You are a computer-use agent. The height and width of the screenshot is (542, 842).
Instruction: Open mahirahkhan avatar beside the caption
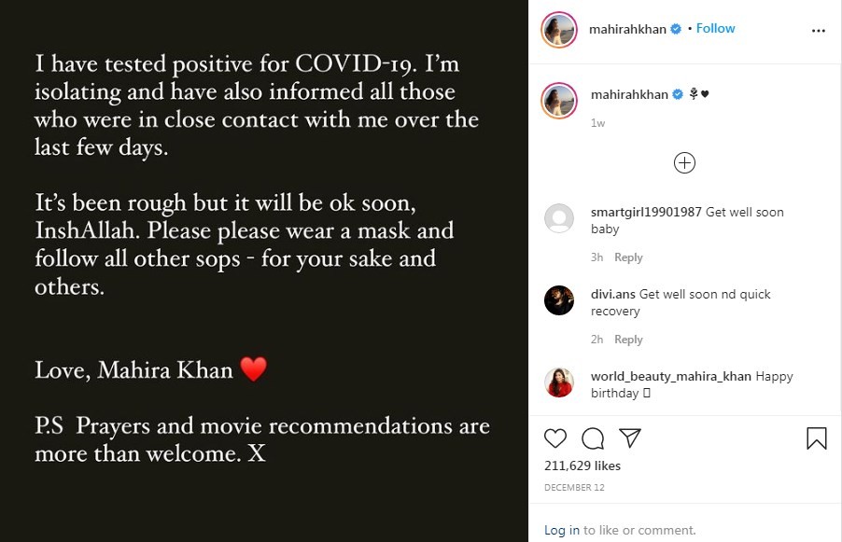558,101
